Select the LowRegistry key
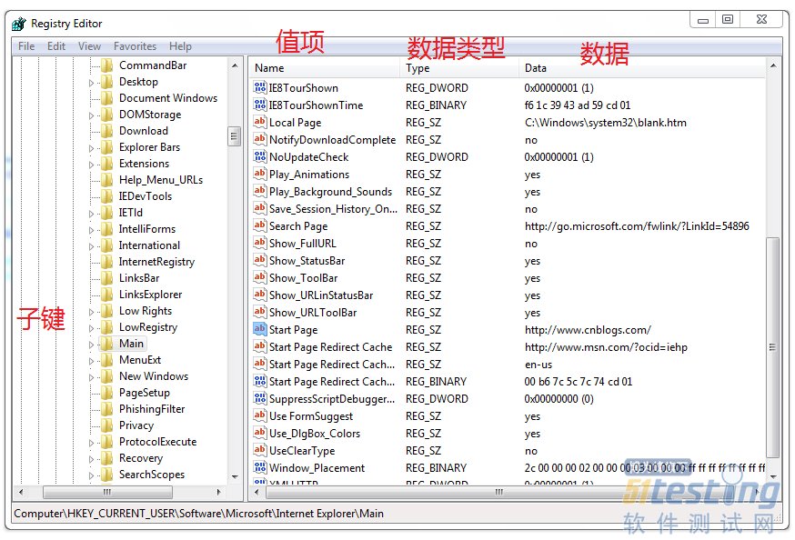795x540 pixels. (x=148, y=327)
